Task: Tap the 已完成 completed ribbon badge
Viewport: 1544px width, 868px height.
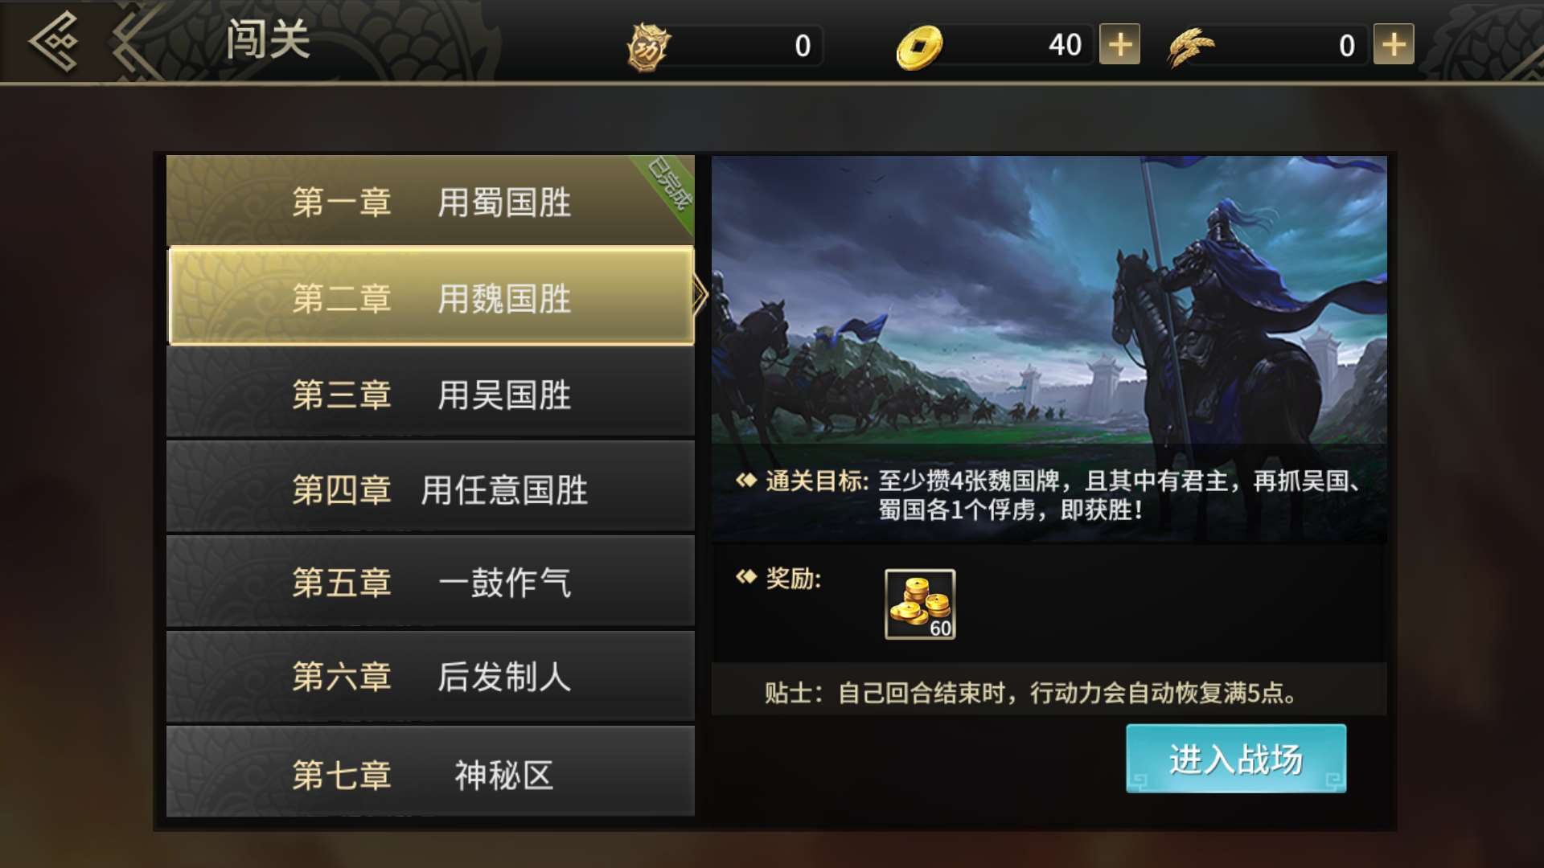Action: pyautogui.click(x=669, y=183)
